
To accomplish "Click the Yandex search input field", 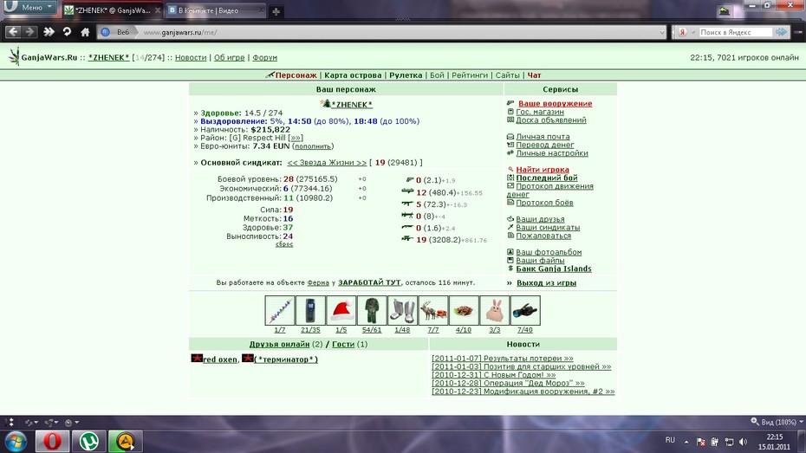I will pos(736,32).
